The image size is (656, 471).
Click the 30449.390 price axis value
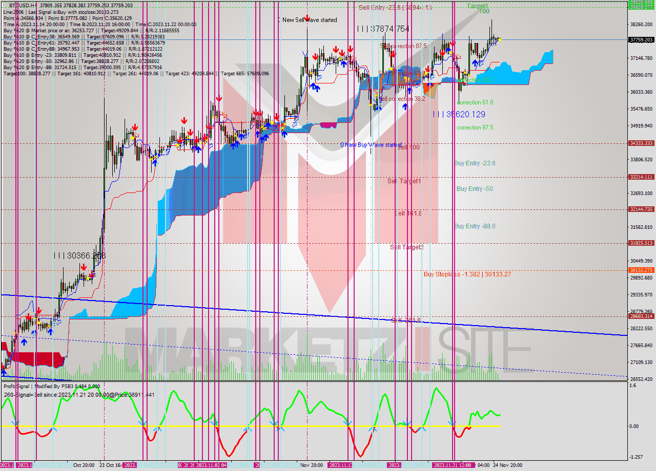coord(641,261)
